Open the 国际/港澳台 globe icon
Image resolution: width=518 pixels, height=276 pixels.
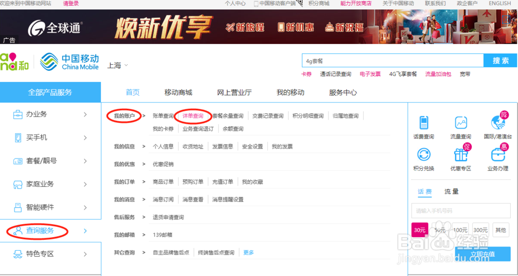tap(498, 122)
